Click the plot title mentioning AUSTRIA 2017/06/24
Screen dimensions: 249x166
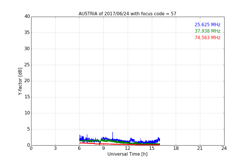[127, 14]
